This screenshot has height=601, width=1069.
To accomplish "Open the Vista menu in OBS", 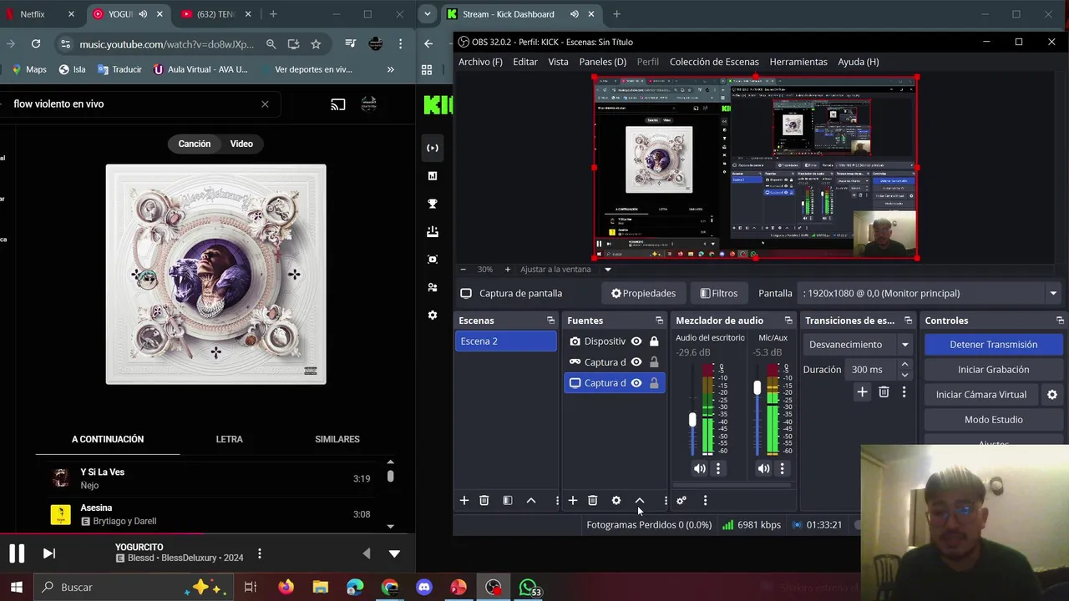I will (x=558, y=62).
